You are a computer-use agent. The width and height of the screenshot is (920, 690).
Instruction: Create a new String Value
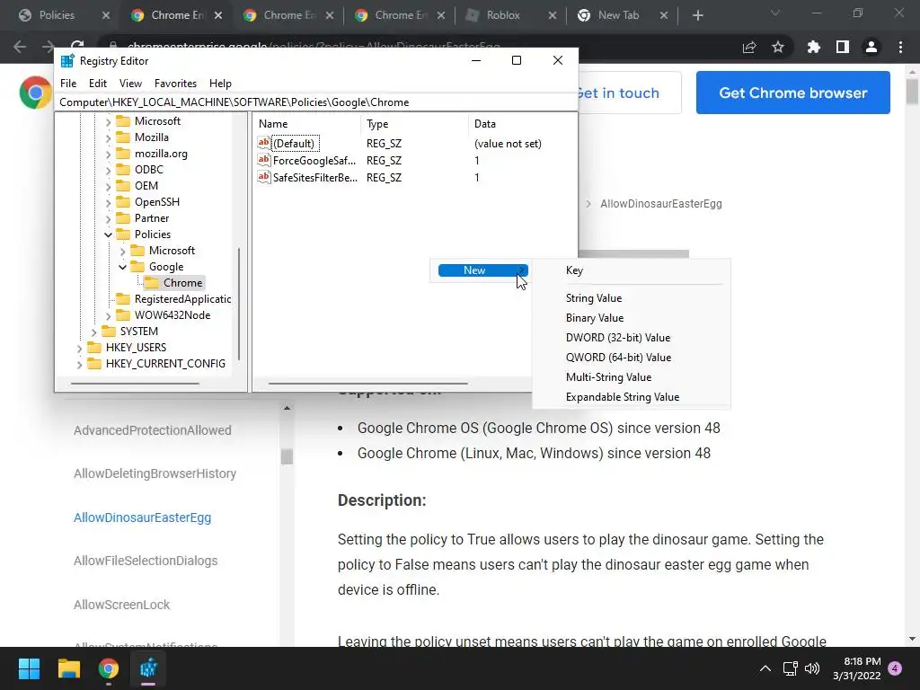[594, 298]
